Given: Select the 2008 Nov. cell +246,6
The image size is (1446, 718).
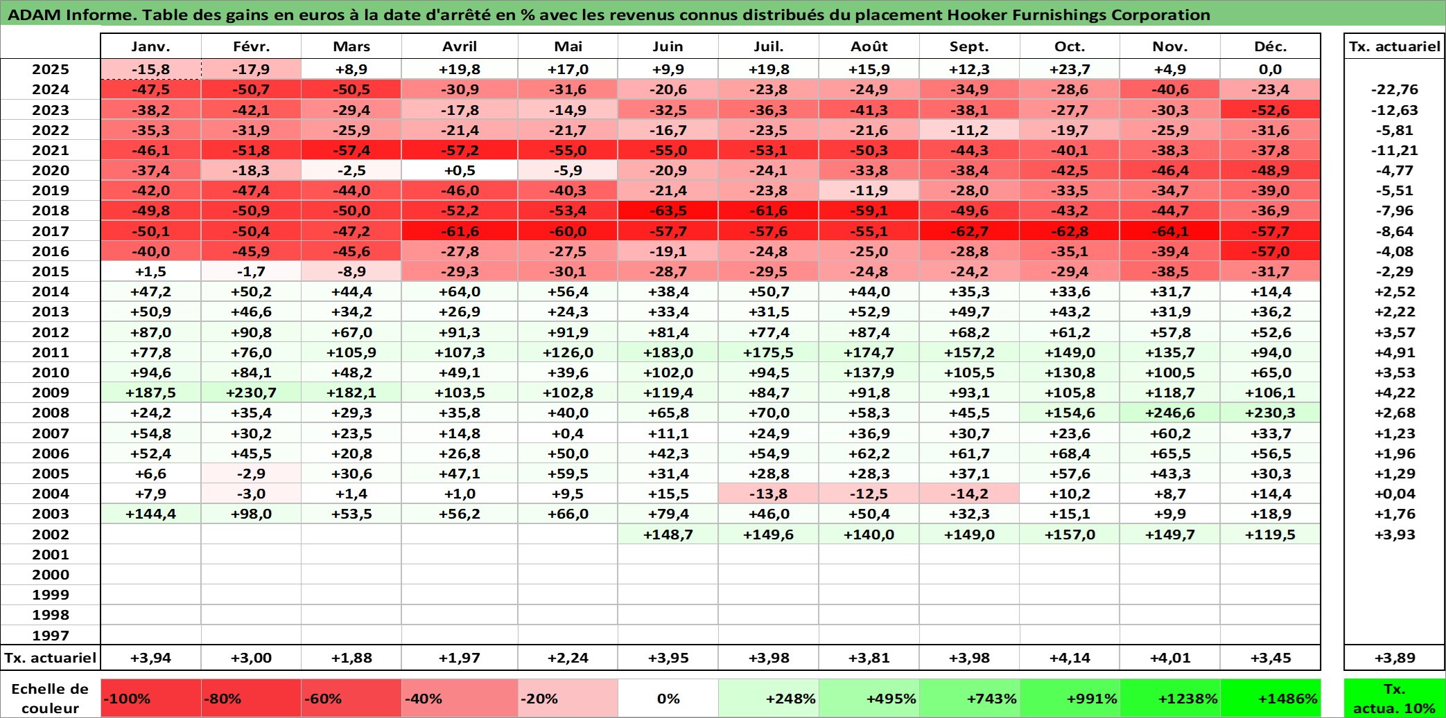Looking at the screenshot, I should pyautogui.click(x=1170, y=413).
